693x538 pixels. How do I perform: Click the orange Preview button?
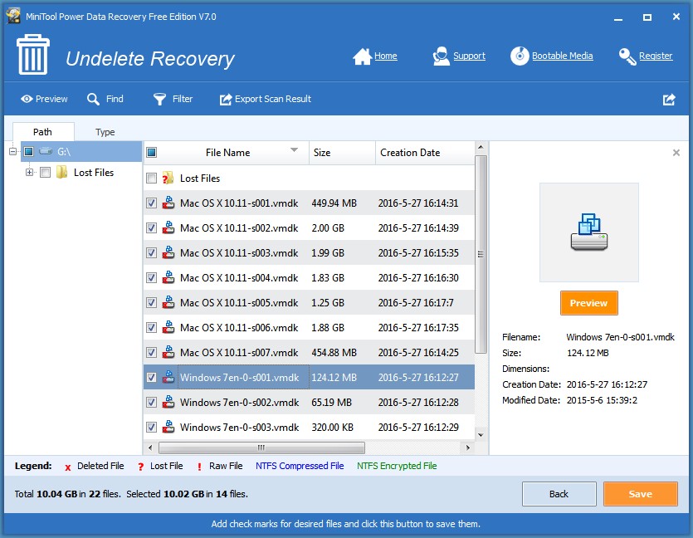click(588, 303)
